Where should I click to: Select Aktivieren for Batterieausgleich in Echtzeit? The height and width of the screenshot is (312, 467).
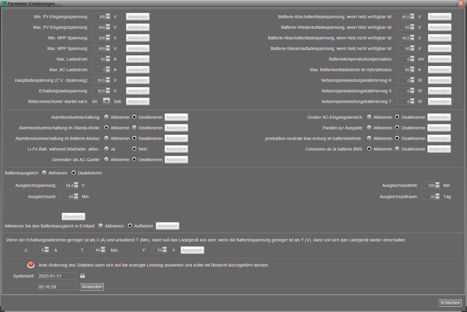click(x=100, y=226)
